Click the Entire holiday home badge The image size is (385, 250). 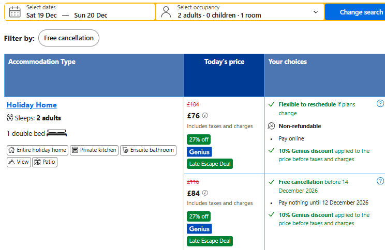pyautogui.click(x=37, y=150)
